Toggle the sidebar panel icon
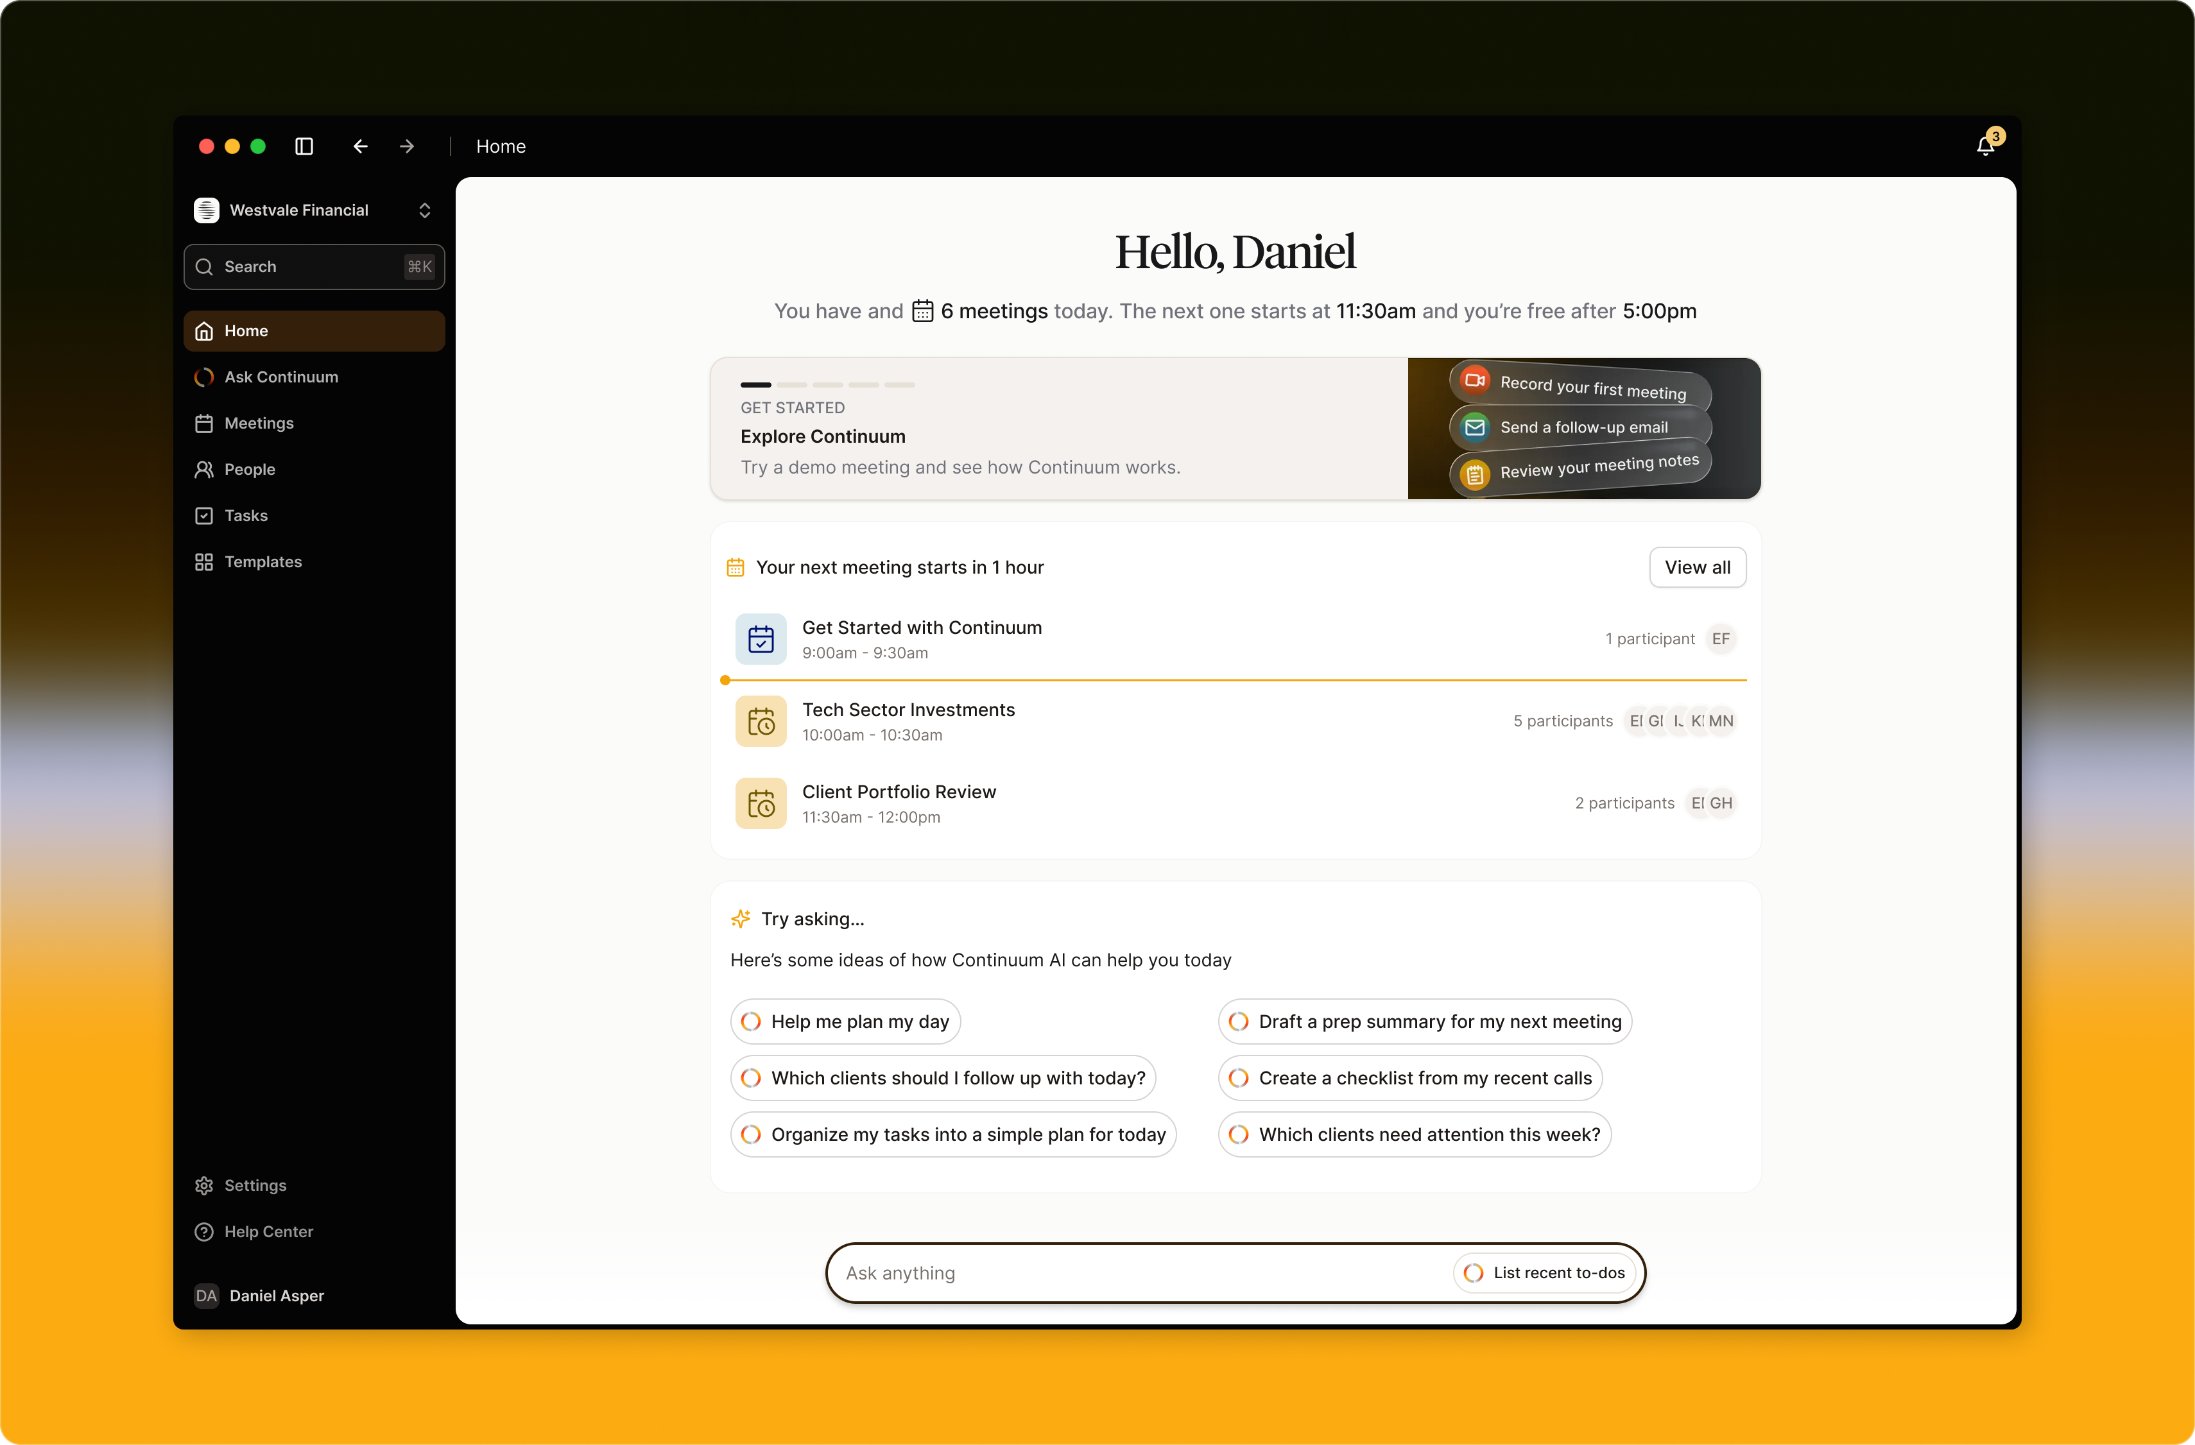Image resolution: width=2195 pixels, height=1445 pixels. point(304,147)
